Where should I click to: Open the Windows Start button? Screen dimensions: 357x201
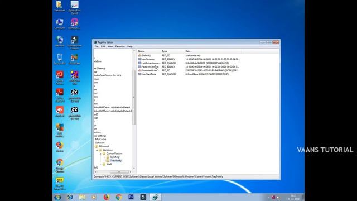[57, 197]
